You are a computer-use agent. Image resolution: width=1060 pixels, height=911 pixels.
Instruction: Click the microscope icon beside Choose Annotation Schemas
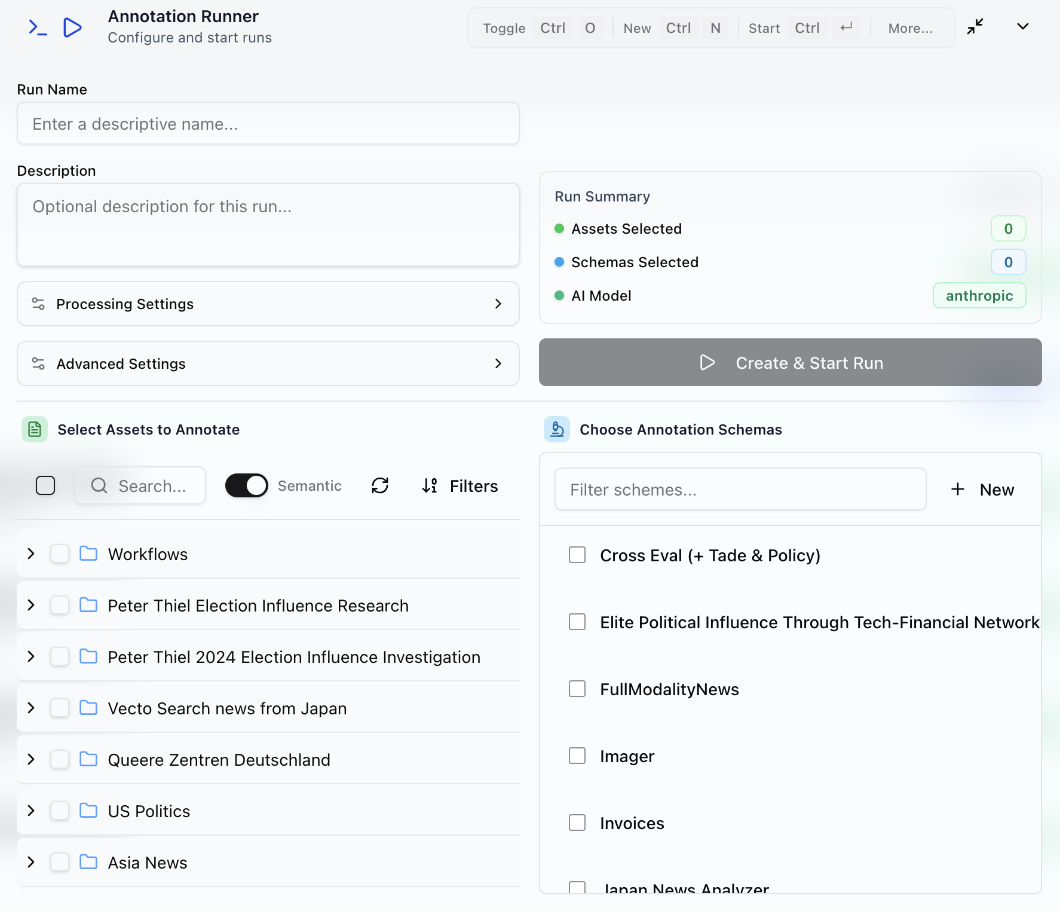(557, 429)
